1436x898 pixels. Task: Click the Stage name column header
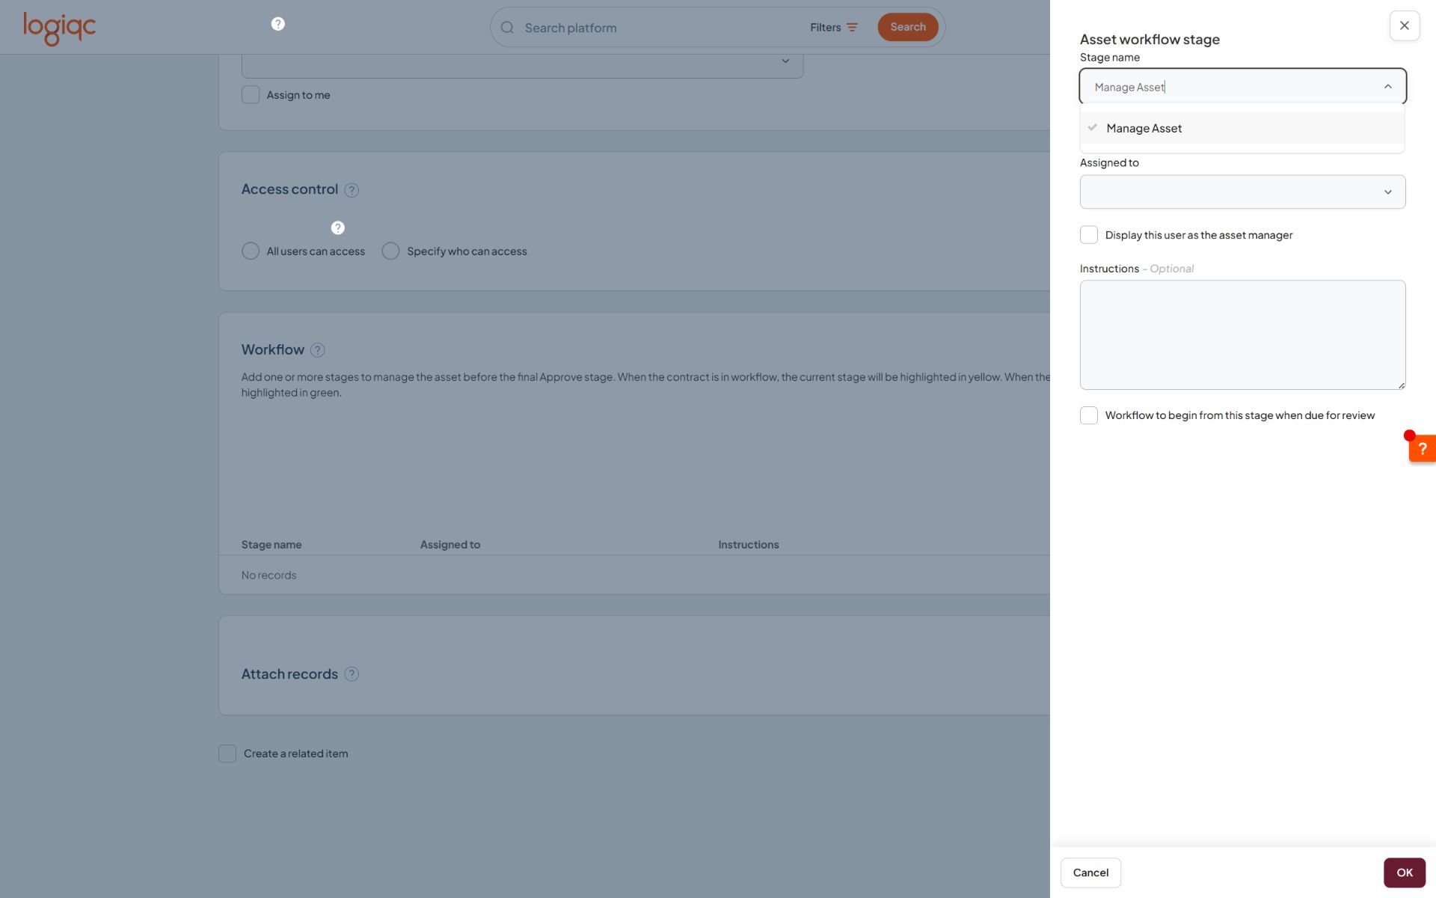tap(271, 545)
